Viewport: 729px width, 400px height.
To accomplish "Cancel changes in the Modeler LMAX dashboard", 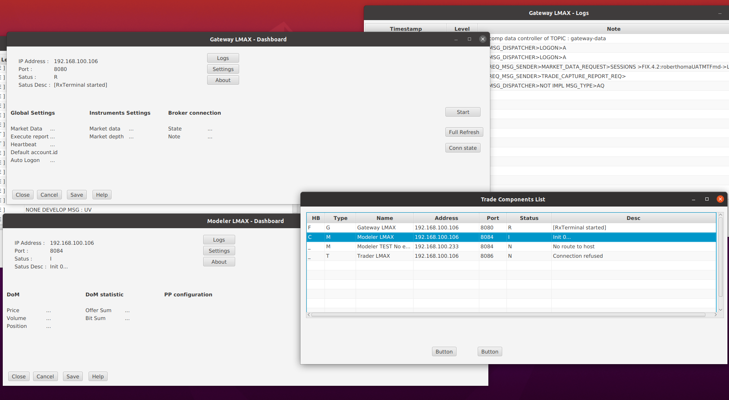I will [x=45, y=376].
